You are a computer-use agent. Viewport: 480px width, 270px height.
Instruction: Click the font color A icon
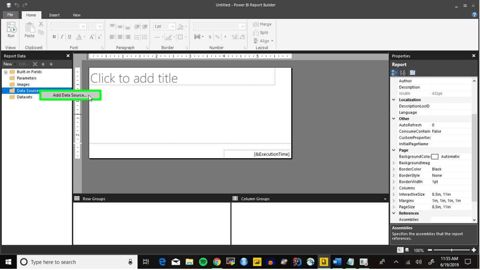78,37
